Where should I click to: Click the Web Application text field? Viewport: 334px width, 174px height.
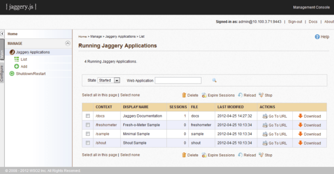(x=178, y=80)
